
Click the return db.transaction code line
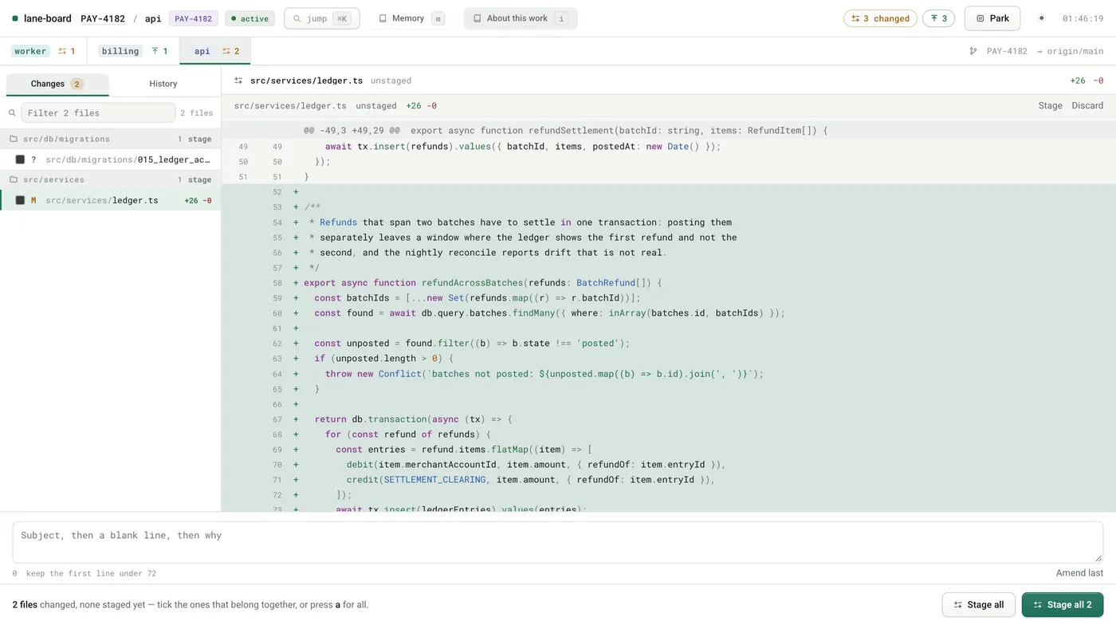pos(669,419)
